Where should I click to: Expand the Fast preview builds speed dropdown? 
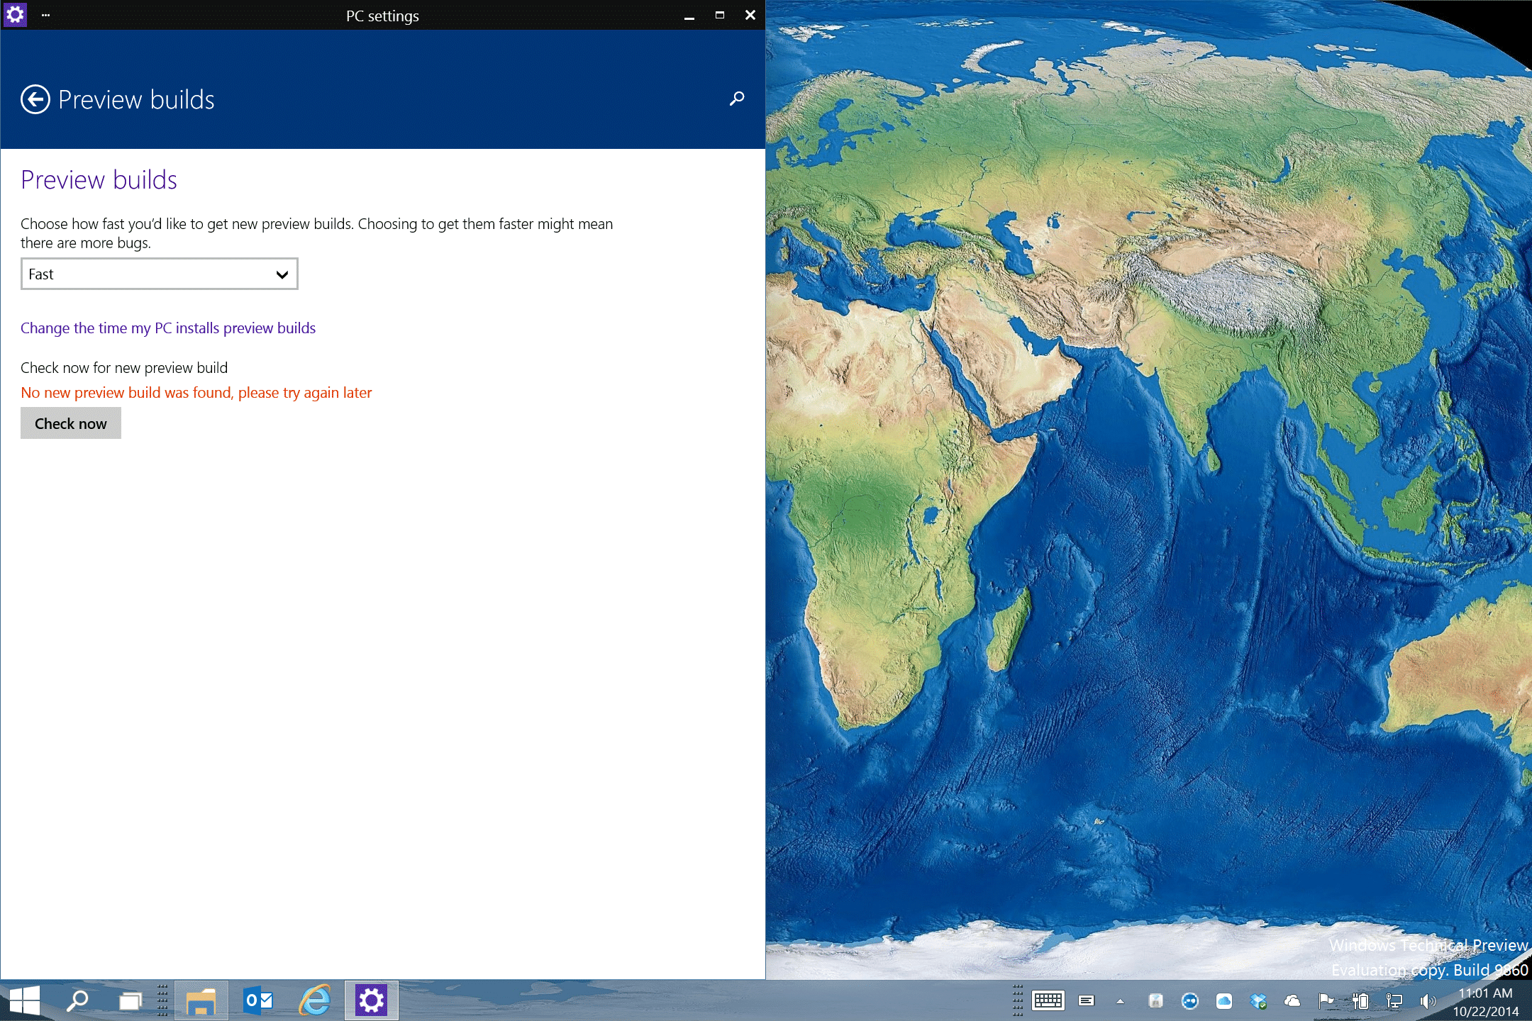coord(159,274)
